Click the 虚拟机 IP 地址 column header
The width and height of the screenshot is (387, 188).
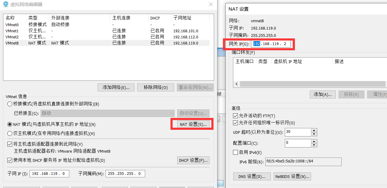pos(302,62)
